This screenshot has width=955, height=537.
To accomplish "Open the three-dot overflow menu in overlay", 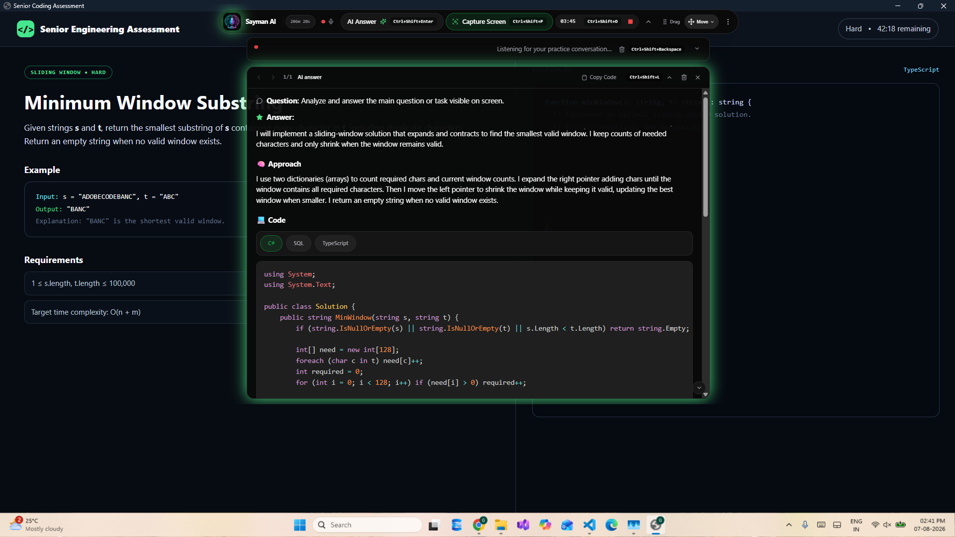I will coord(728,22).
